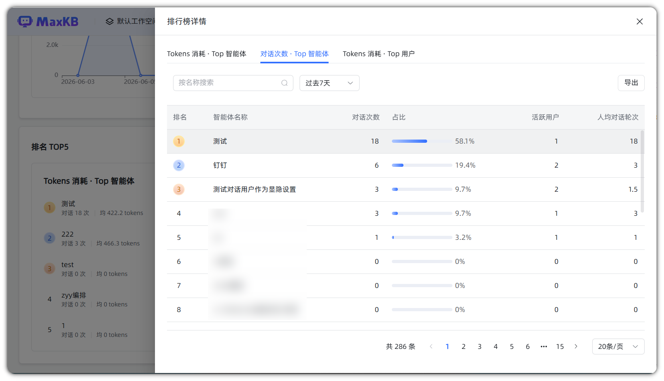Click rank 2 badge beside 222 in TOP5 list
The image size is (664, 381).
pyautogui.click(x=49, y=238)
